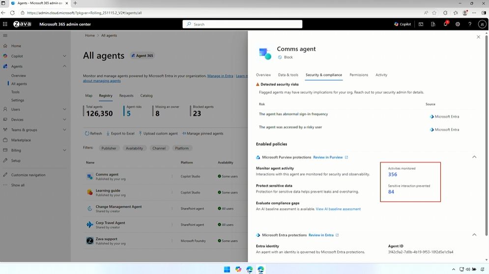
Task: Open the Platform filter dropdown
Action: coord(182,148)
